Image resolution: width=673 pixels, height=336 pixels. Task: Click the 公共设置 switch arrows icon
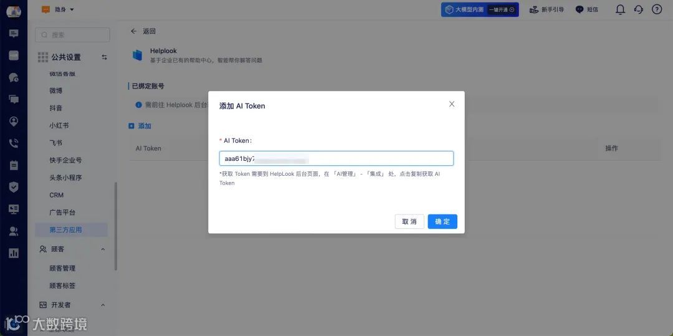[x=104, y=57]
